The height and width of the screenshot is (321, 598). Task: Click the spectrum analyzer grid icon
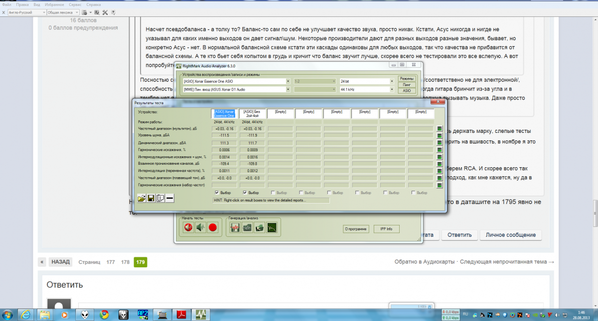tap(272, 228)
